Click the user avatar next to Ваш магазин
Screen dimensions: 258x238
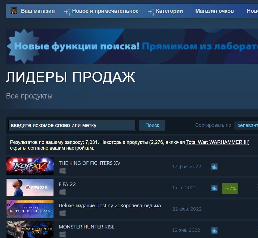click(x=14, y=11)
